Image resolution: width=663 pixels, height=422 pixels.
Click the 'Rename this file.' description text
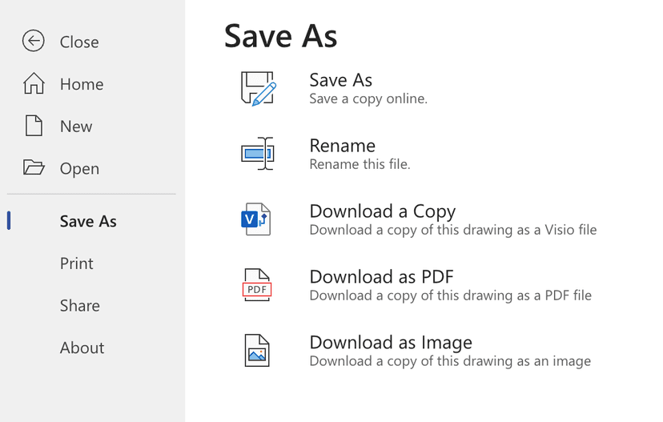[x=360, y=164]
